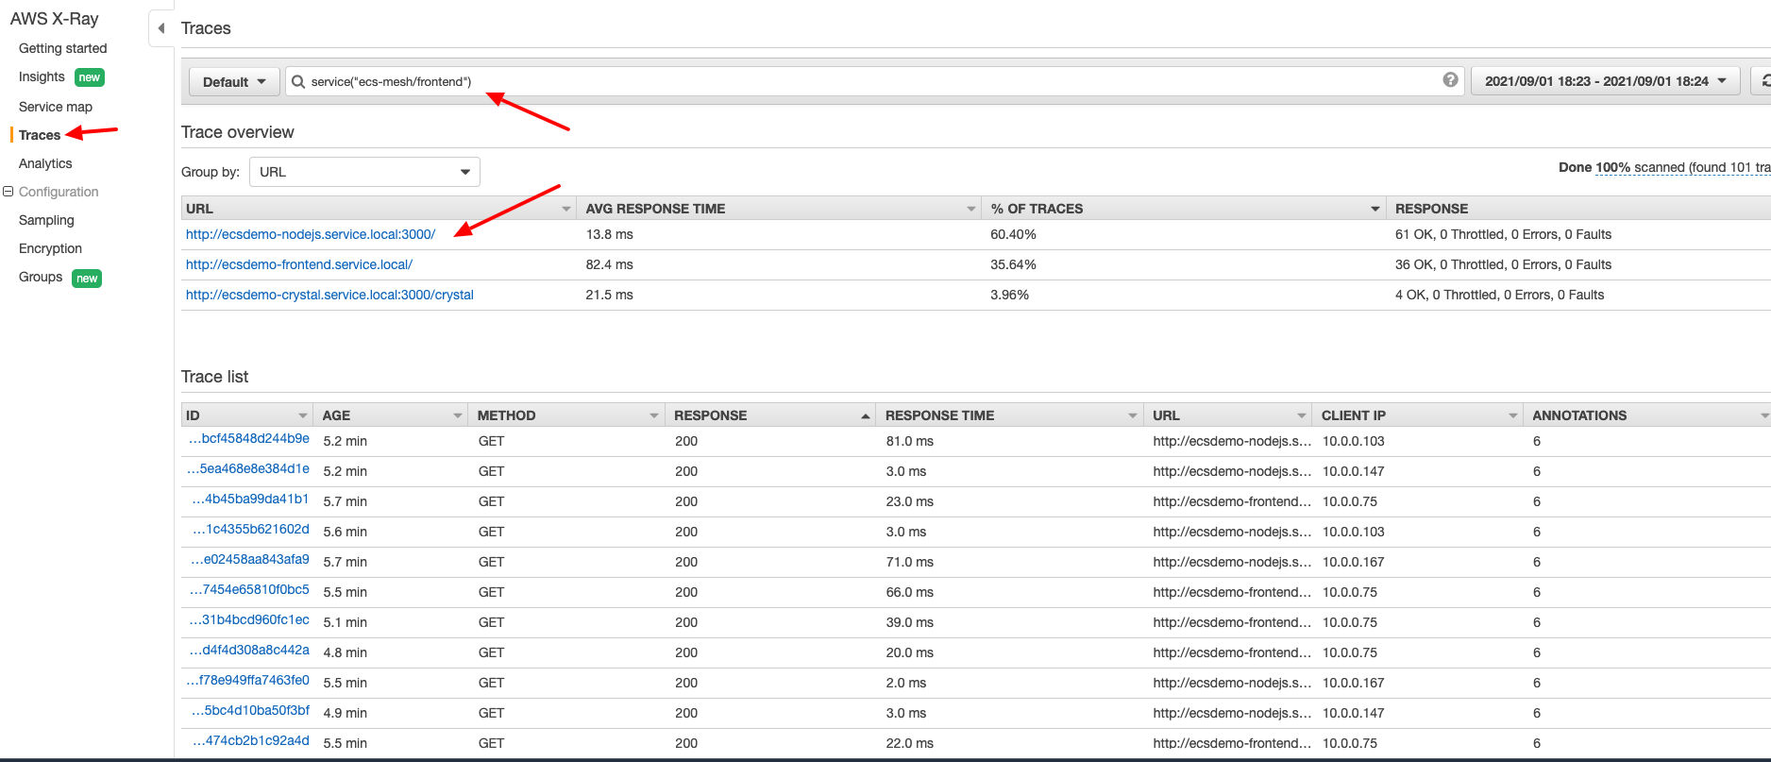This screenshot has width=1771, height=762.
Task: Open the Default group dropdown
Action: click(x=234, y=82)
